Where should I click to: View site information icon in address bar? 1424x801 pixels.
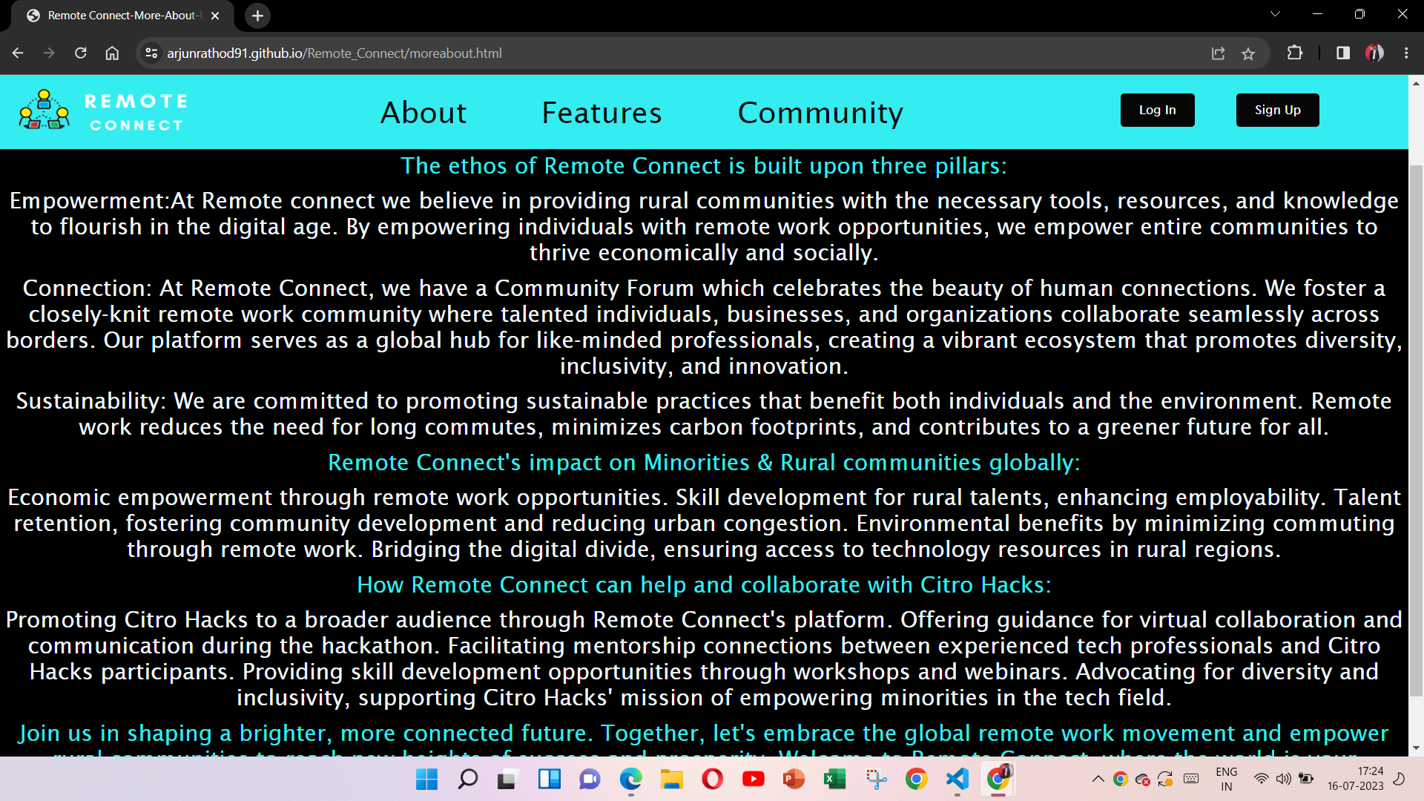151,53
